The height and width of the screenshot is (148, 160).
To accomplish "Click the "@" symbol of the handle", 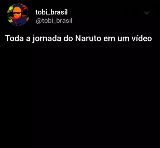I will [39, 21].
